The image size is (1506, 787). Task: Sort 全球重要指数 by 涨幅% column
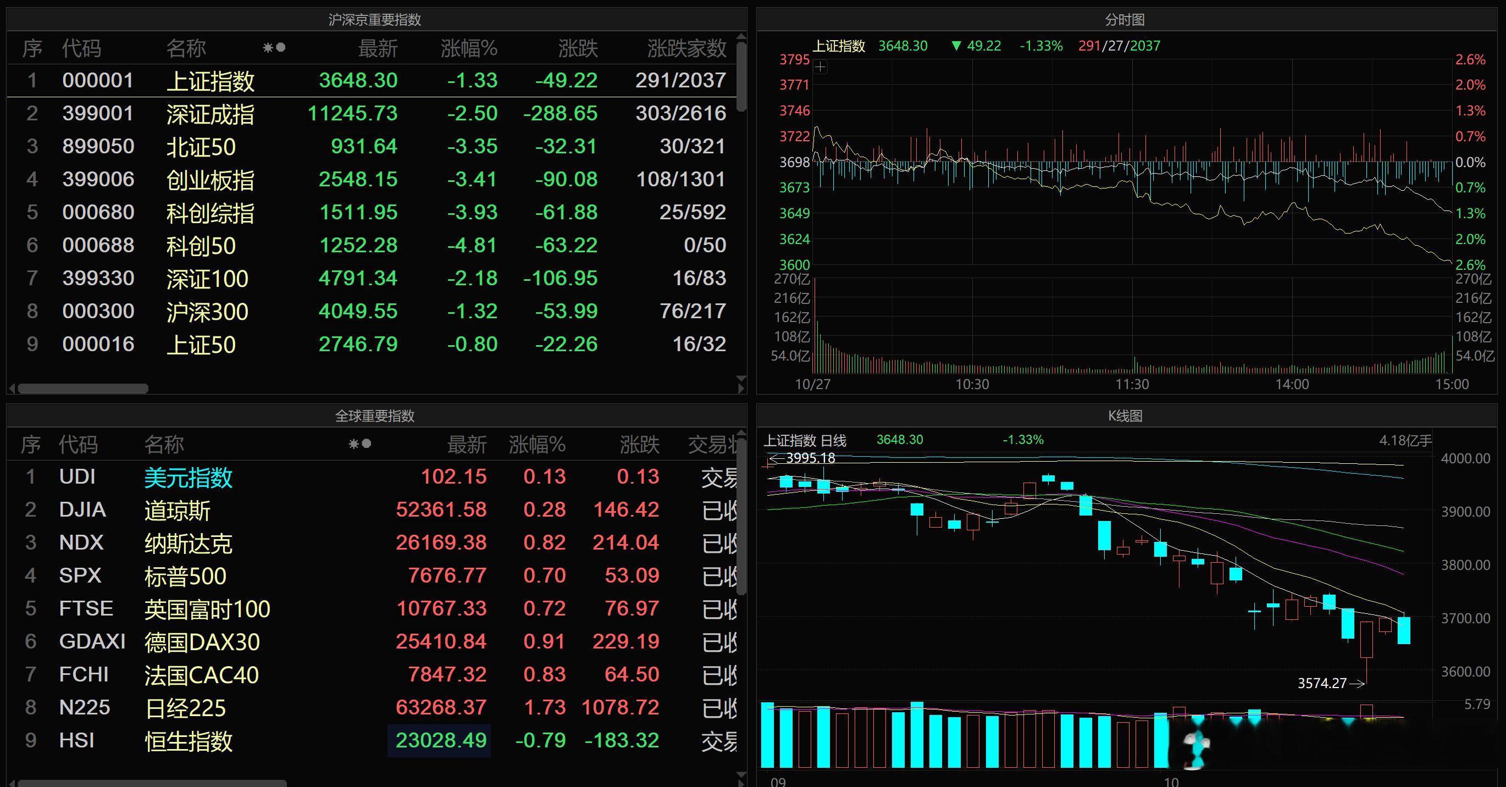(x=536, y=445)
